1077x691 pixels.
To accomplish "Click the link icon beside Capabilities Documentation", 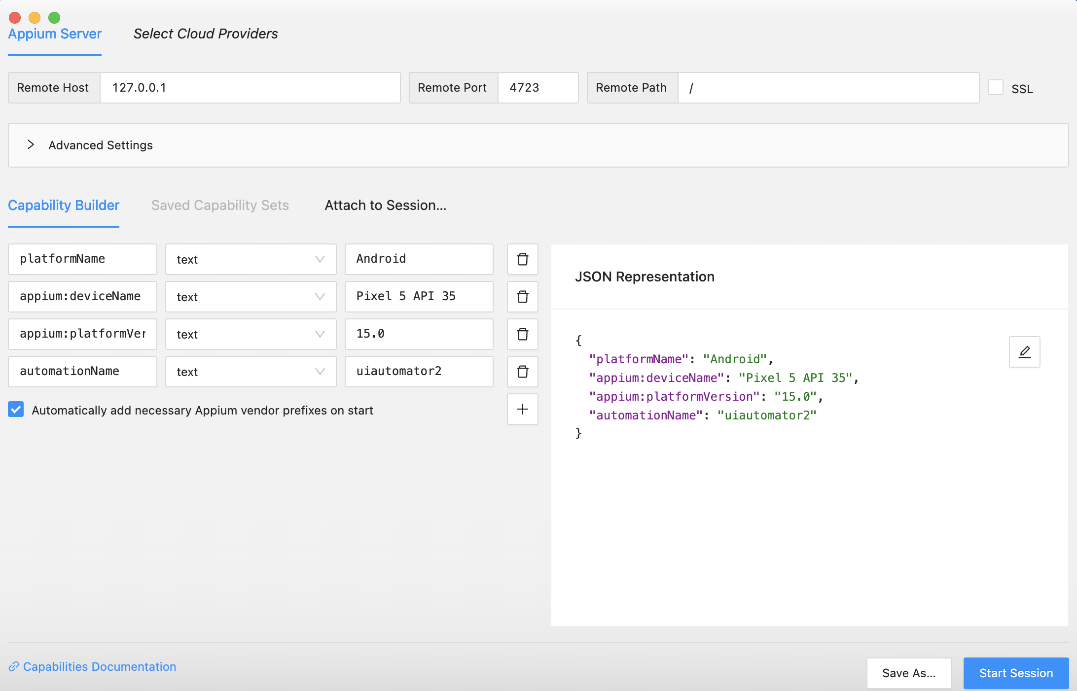I will pyautogui.click(x=14, y=667).
